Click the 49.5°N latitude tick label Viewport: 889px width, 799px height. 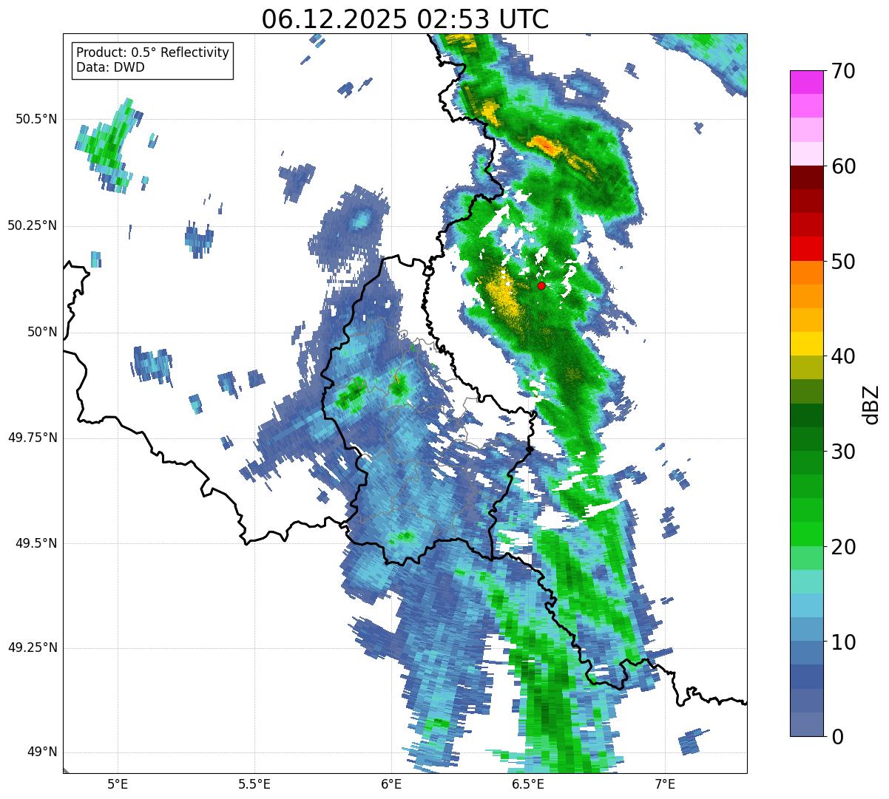[37, 544]
